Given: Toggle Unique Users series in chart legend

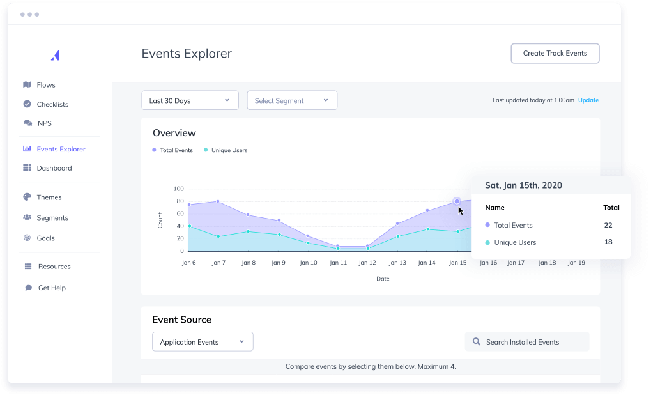Looking at the screenshot, I should (226, 150).
